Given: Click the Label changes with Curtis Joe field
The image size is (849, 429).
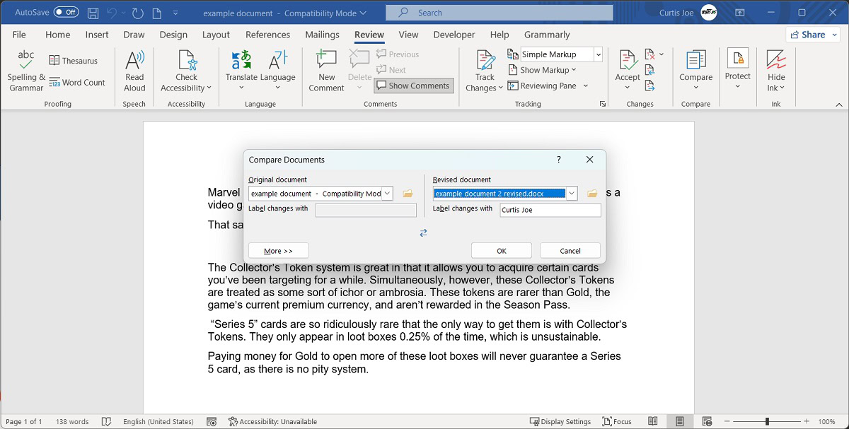Looking at the screenshot, I should click(550, 210).
